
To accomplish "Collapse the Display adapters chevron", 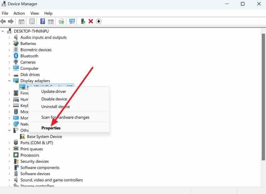I will click(9, 81).
